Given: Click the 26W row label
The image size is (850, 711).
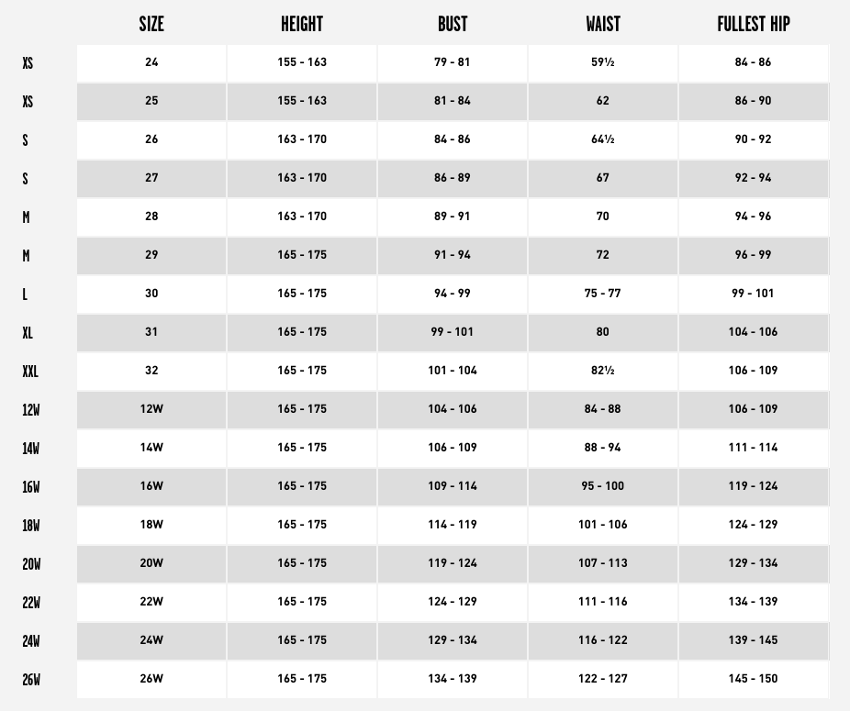Looking at the screenshot, I should coord(31,680).
